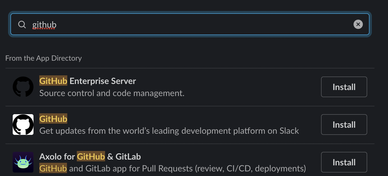The width and height of the screenshot is (388, 176).
Task: Open the GitHub app logo with white background
Action: click(23, 125)
